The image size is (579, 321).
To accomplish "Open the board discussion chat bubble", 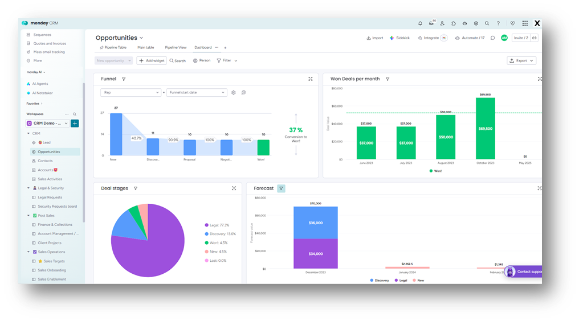I will tap(492, 38).
